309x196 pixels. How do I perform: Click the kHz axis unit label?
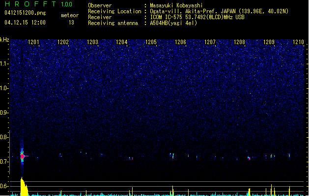(4, 40)
